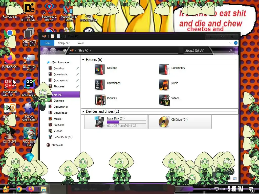Viewport: 259px width, 194px height.
Task: Open the View ribbon tab
Action: coord(81,43)
